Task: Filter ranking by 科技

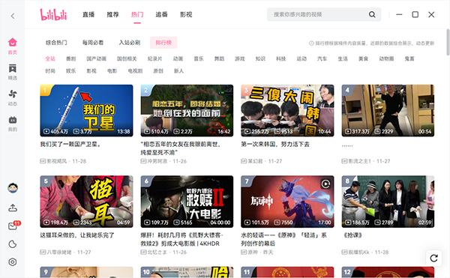Action: (x=281, y=58)
